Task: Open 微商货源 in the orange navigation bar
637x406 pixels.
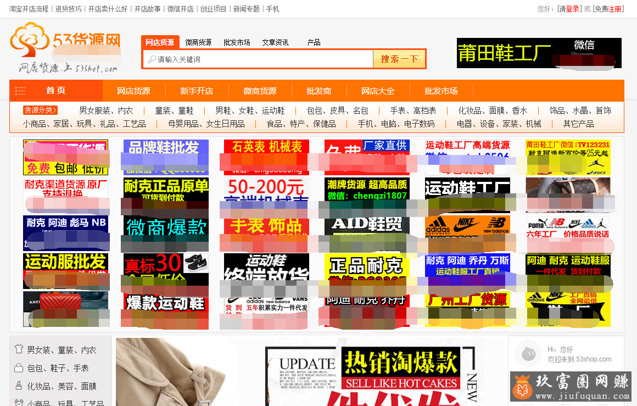Action: pos(260,91)
